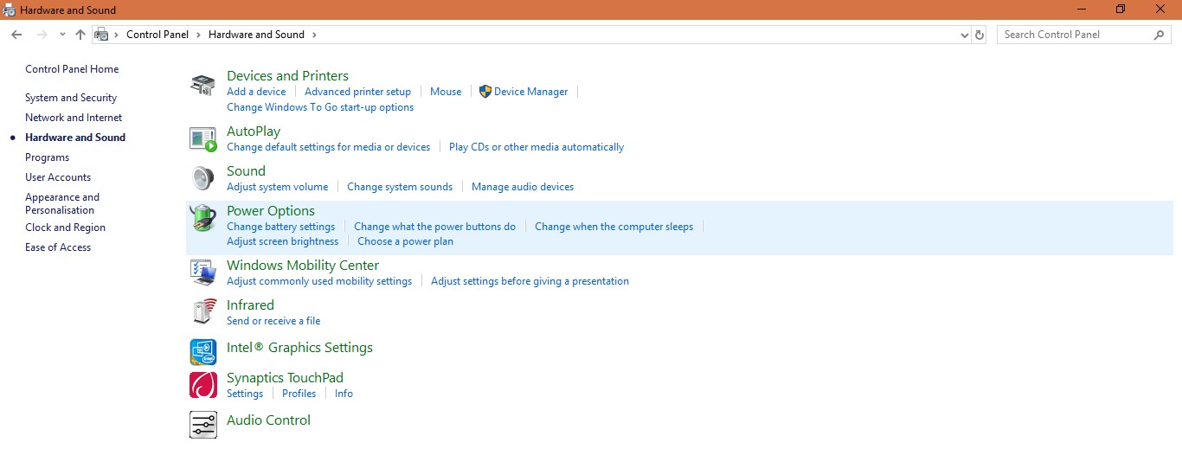Click the Windows Mobility Center icon
Screen dimensions: 1182x468
pyautogui.click(x=202, y=272)
